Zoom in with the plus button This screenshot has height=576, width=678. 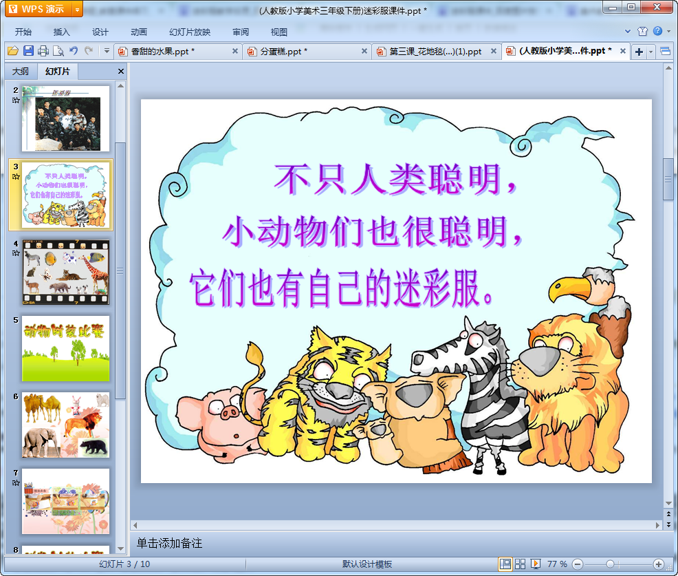click(x=659, y=564)
